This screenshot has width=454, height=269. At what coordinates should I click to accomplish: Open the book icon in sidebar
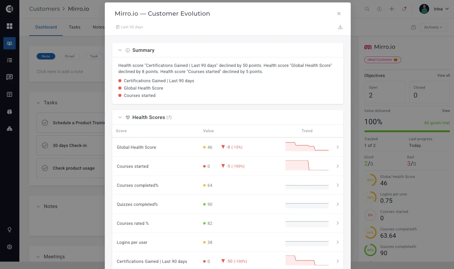click(x=10, y=94)
